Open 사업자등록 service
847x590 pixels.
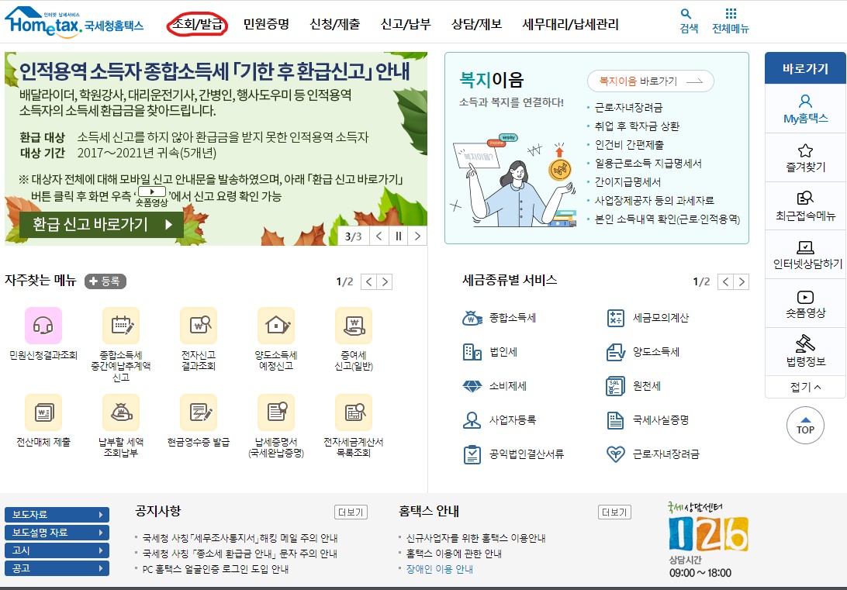pos(500,420)
